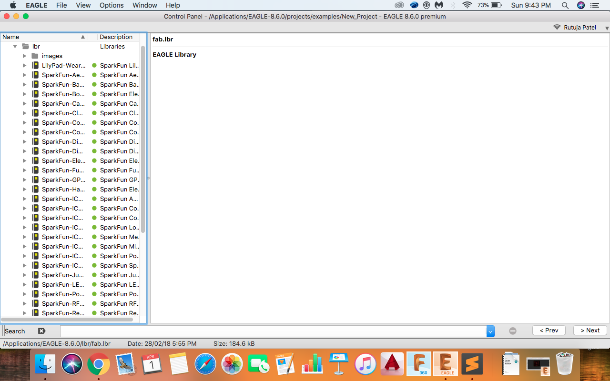Click the SparkFun-Ae library book icon
The height and width of the screenshot is (381, 610).
click(35, 75)
